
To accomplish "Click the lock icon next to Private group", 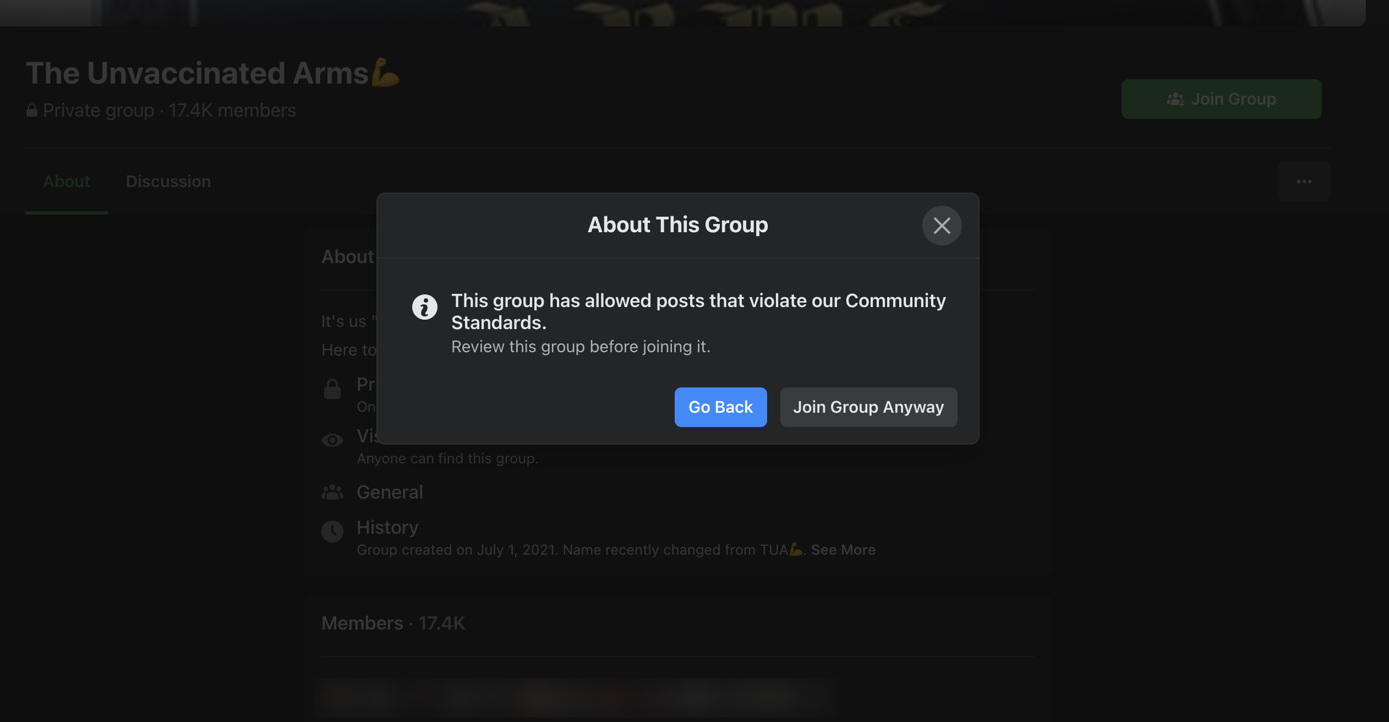I will (x=32, y=111).
